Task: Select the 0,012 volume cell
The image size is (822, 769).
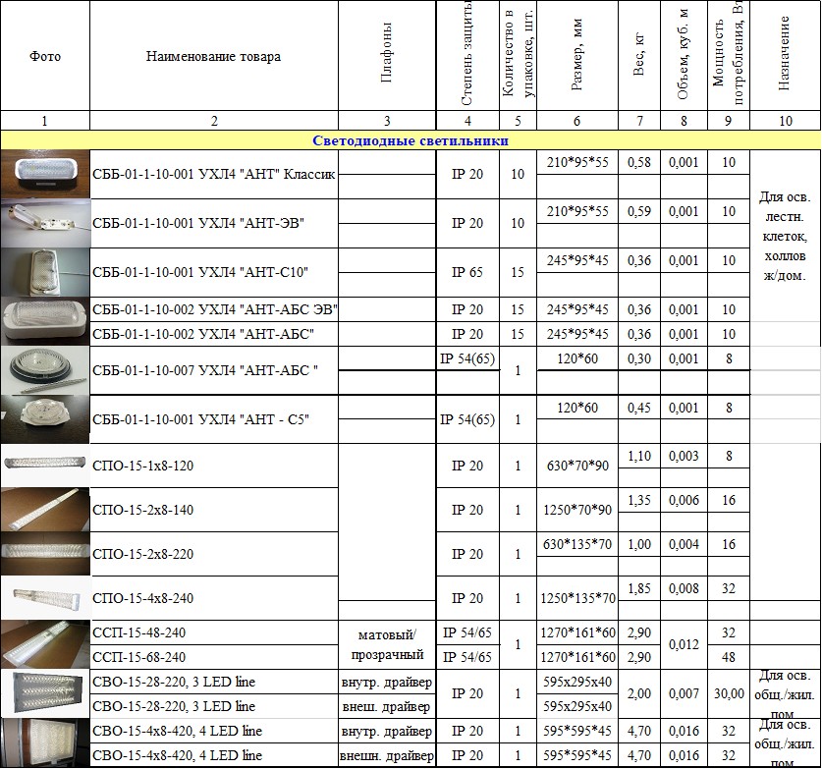Action: tap(684, 644)
